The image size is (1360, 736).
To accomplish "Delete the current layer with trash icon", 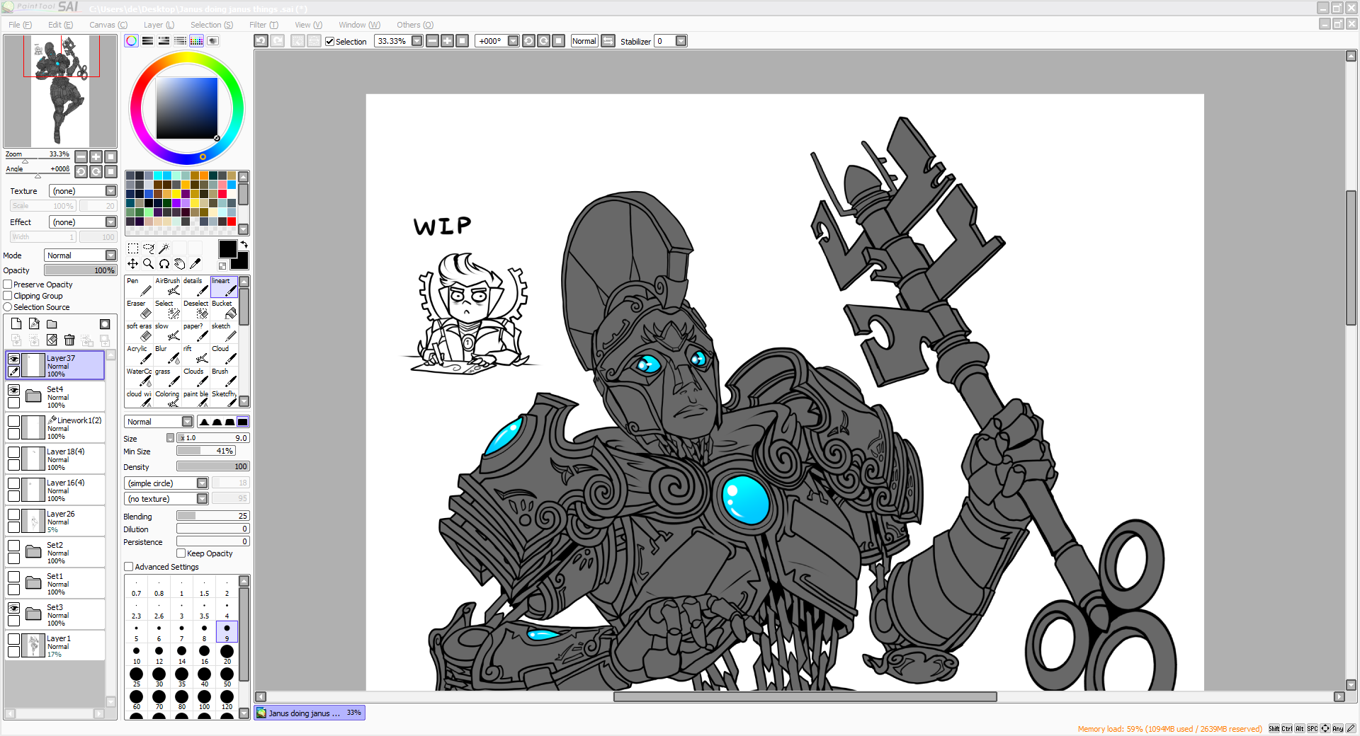I will click(69, 340).
